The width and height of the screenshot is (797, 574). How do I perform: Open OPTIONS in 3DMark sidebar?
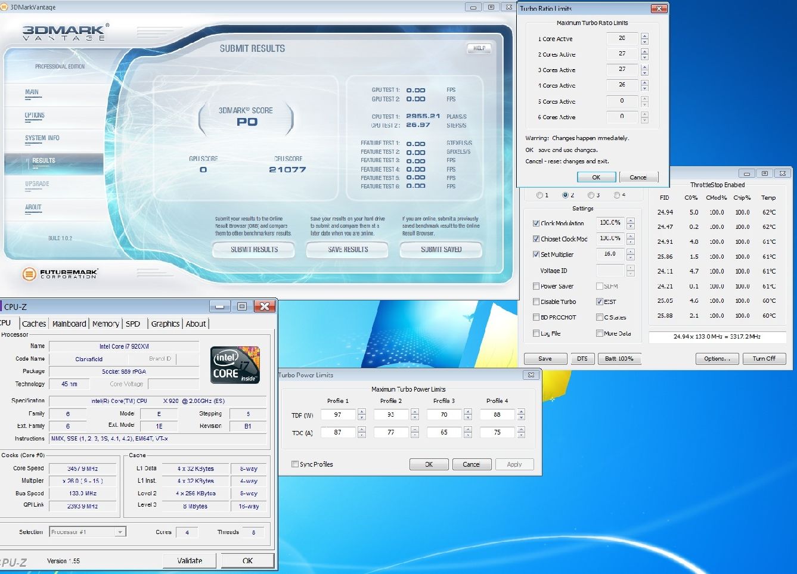point(35,116)
